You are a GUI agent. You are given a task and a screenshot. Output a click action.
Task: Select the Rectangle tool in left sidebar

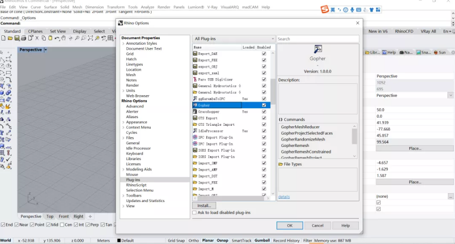click(x=8, y=73)
